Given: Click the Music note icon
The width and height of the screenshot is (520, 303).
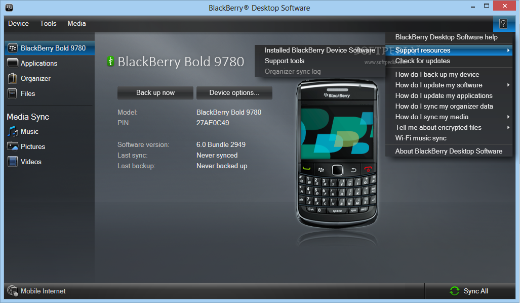Looking at the screenshot, I should [x=13, y=131].
